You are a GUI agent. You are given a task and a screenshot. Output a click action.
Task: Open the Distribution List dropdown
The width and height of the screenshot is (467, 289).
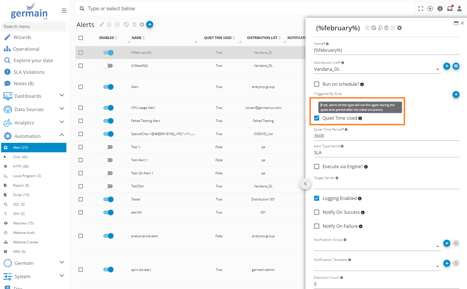tap(437, 69)
